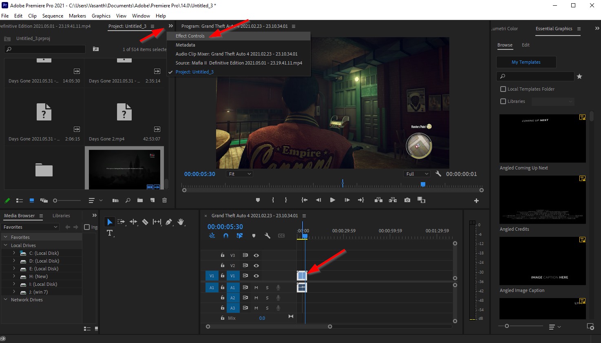
Task: Click Add Marker icon in timeline
Action: pyautogui.click(x=254, y=236)
